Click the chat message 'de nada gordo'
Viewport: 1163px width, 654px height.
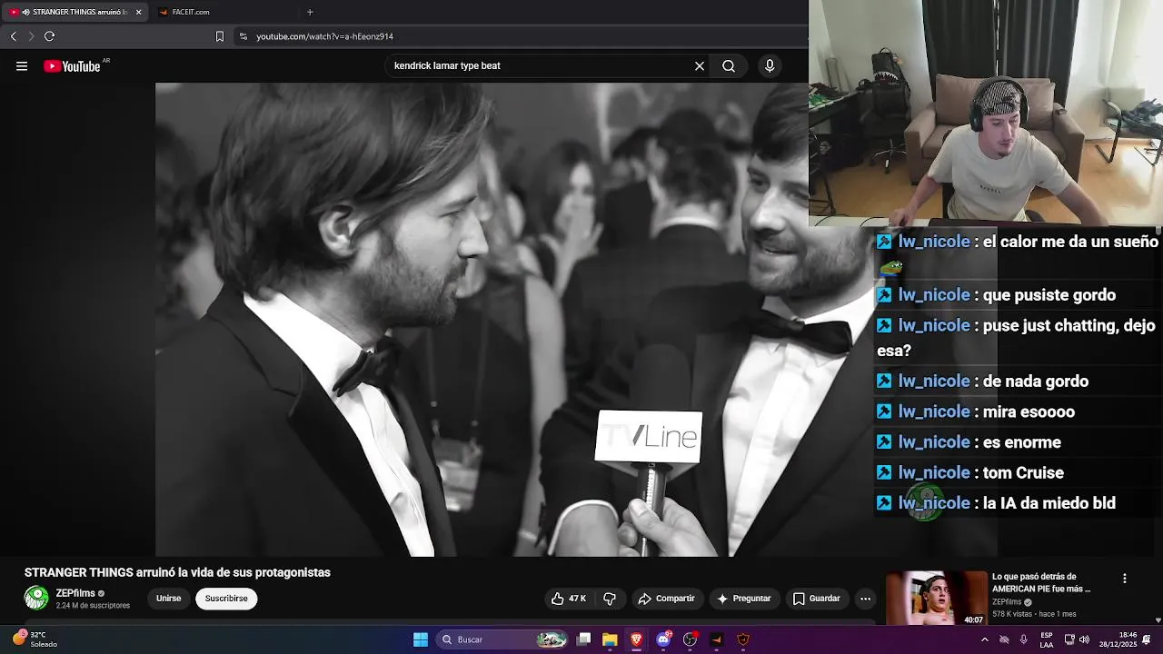(x=1036, y=381)
